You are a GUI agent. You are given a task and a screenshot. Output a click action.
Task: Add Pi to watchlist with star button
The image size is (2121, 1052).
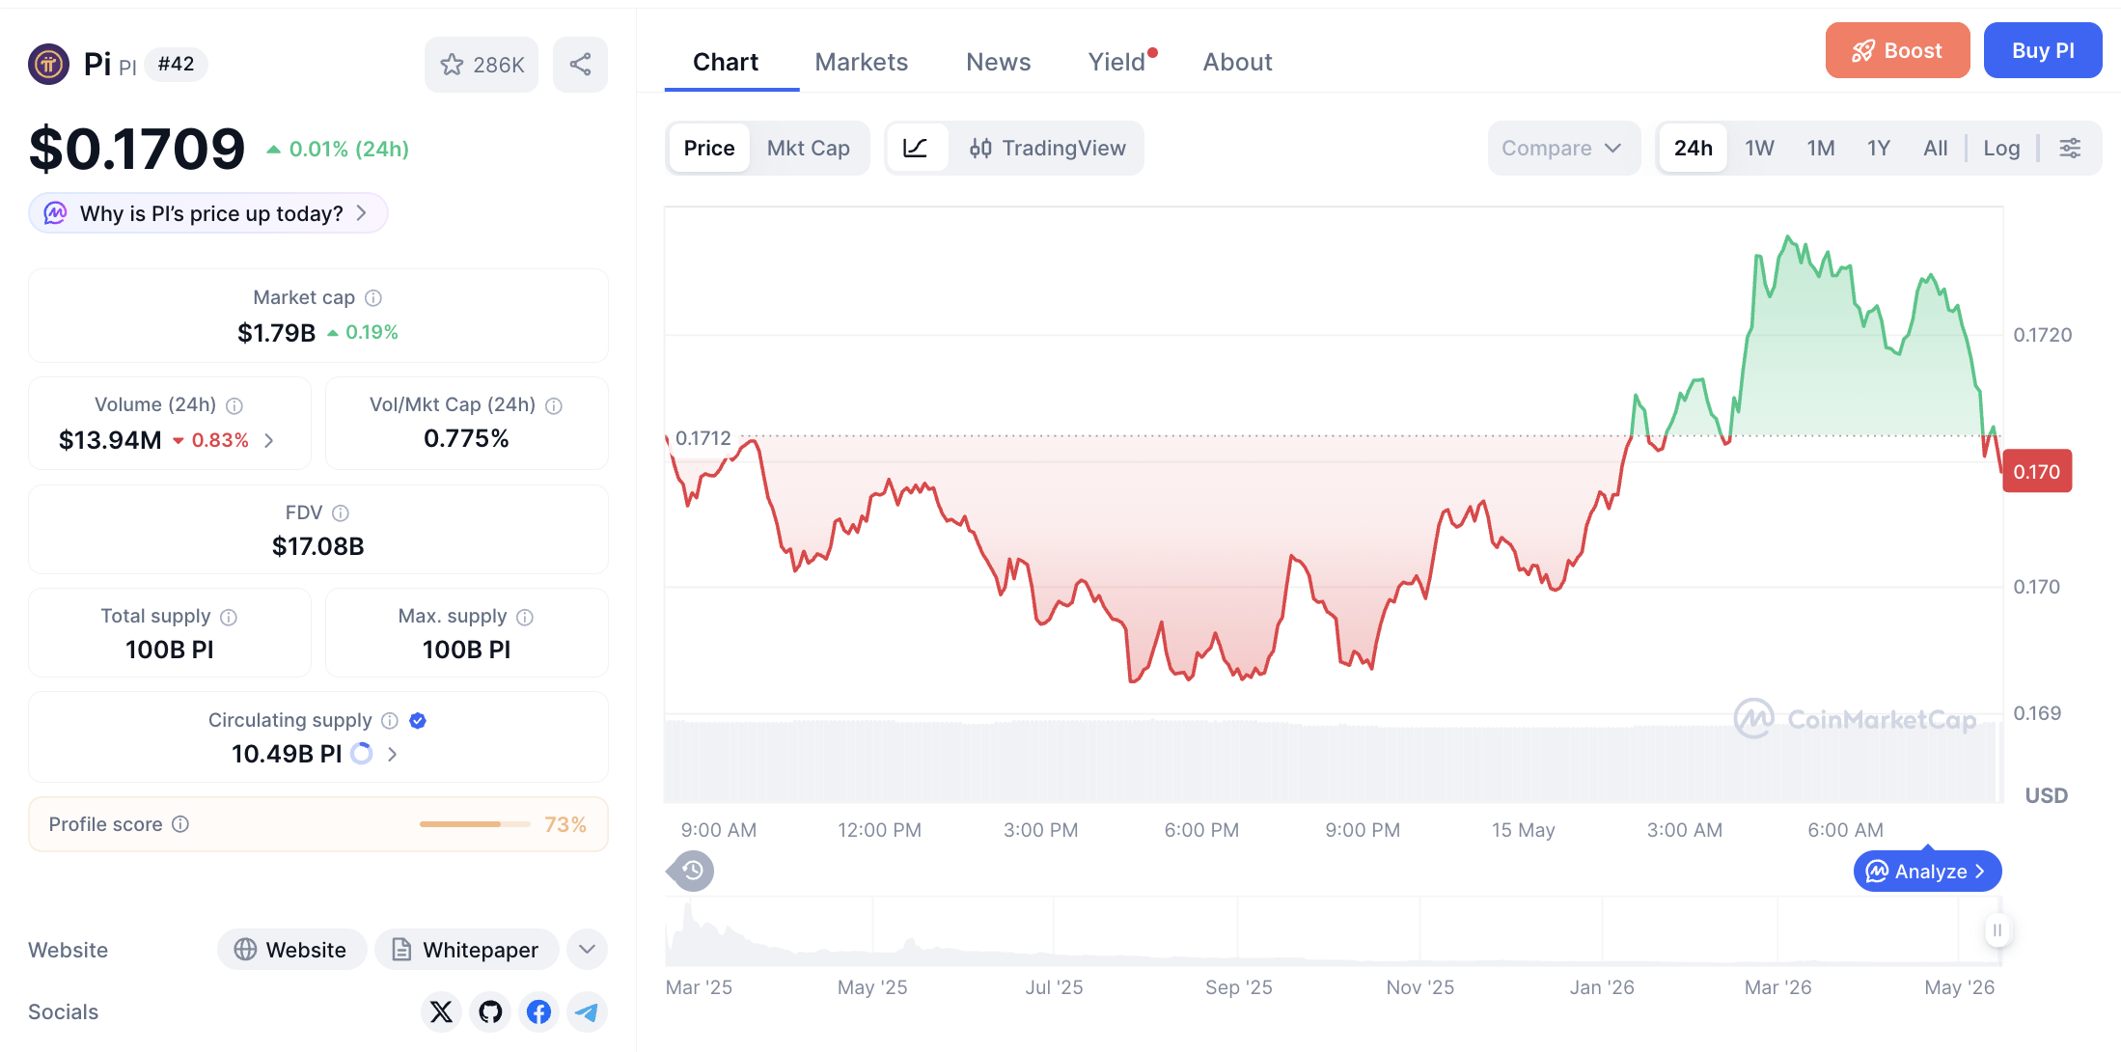(482, 65)
